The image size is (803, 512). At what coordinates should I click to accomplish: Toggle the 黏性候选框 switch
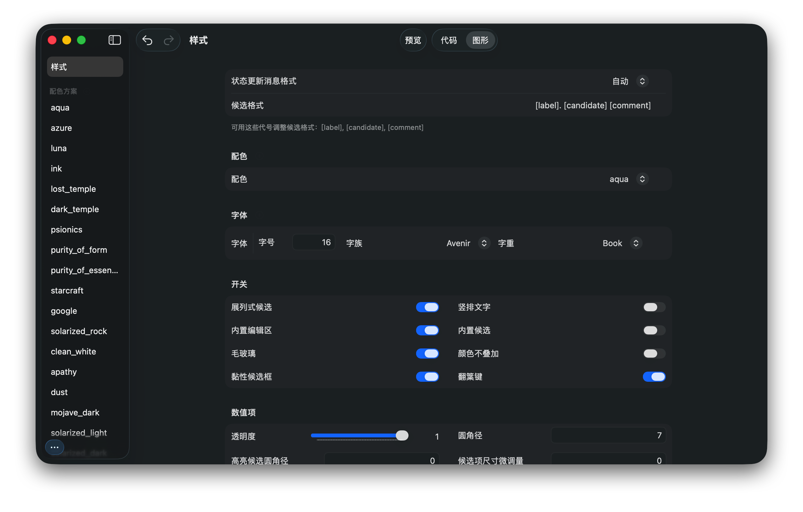click(x=427, y=377)
